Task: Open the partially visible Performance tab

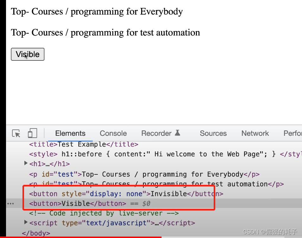Action: (293, 133)
